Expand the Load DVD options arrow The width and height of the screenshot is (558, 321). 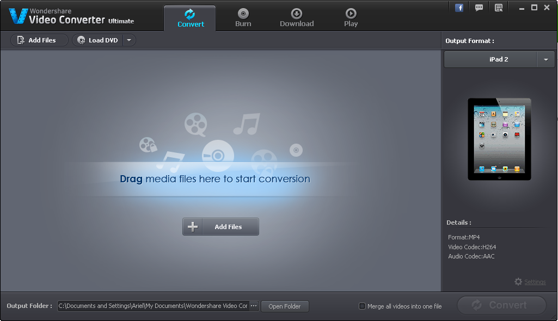128,40
